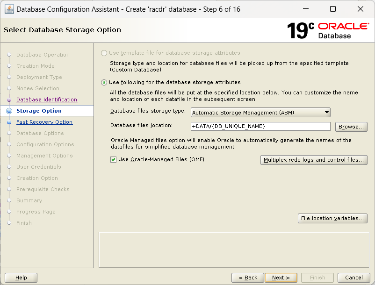Click the Help button

pyautogui.click(x=21, y=278)
